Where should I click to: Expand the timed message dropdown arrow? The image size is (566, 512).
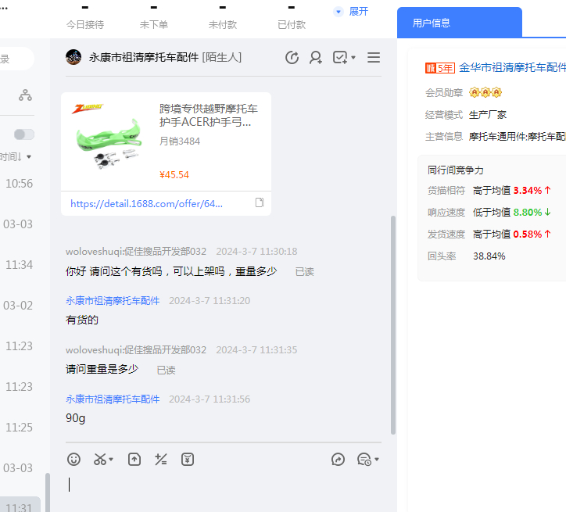377,460
